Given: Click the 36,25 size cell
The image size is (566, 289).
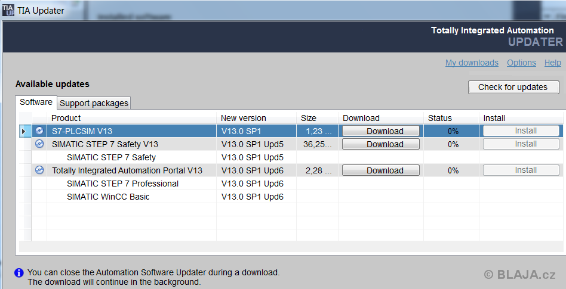Looking at the screenshot, I should 317,144.
